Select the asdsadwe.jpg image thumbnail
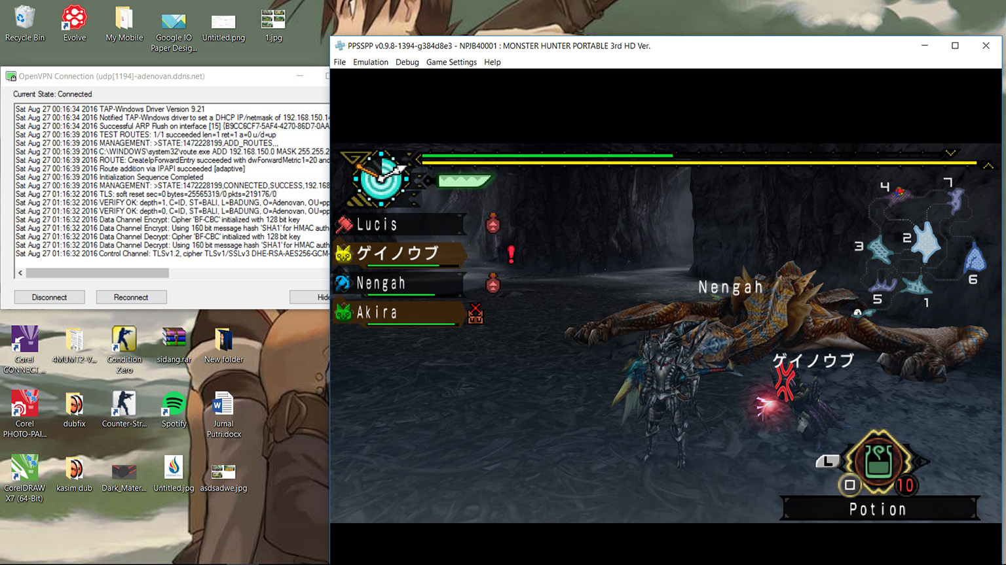The width and height of the screenshot is (1006, 565). pyautogui.click(x=223, y=471)
